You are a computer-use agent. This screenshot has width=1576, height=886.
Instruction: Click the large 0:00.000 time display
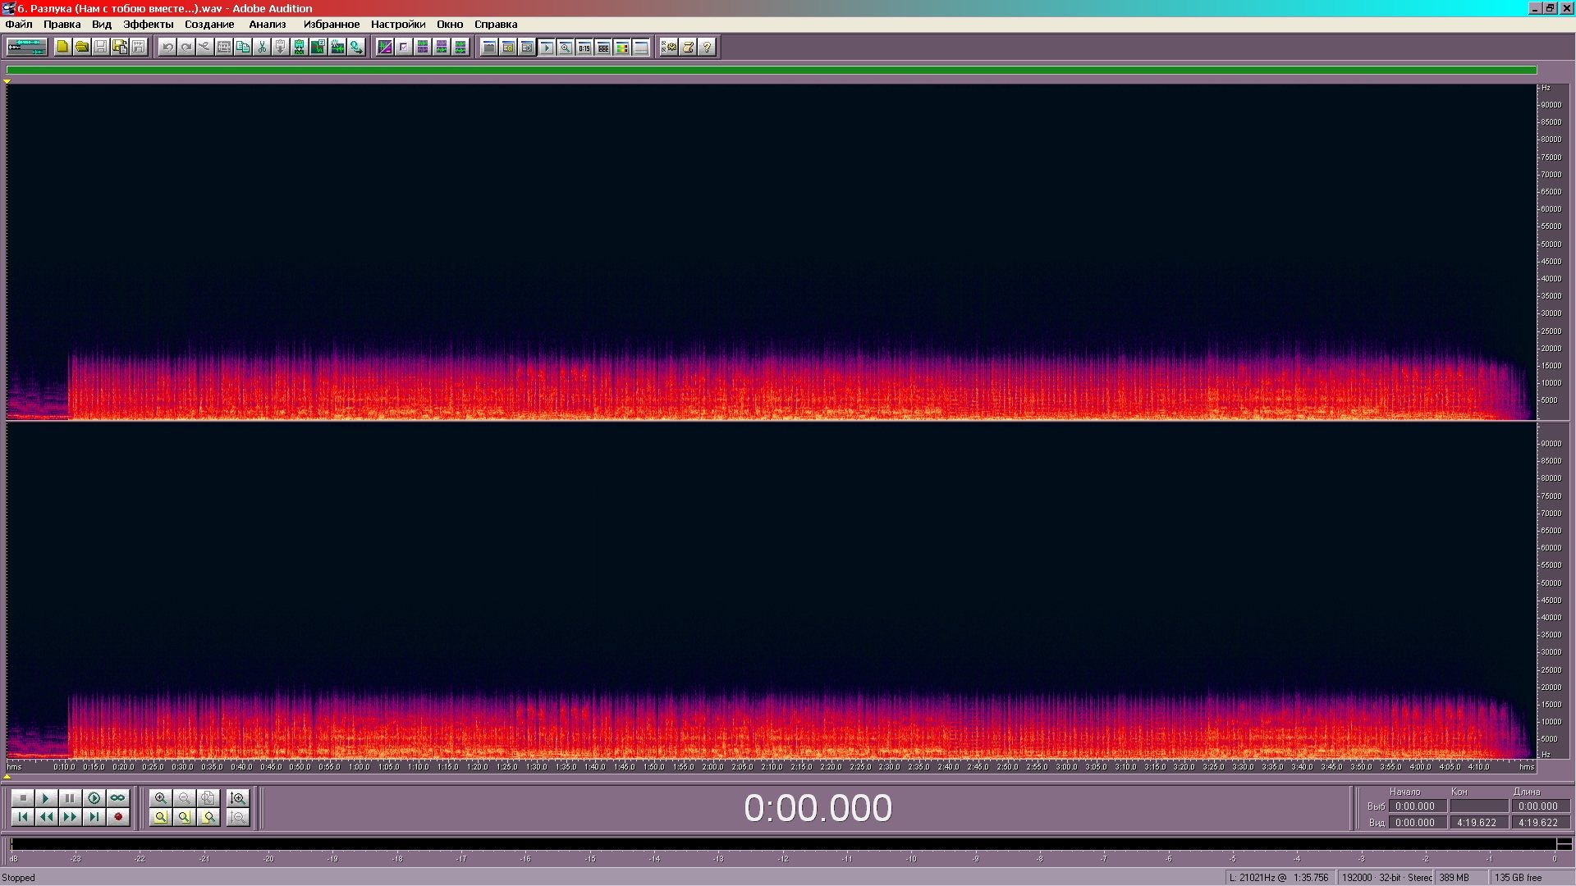click(818, 808)
